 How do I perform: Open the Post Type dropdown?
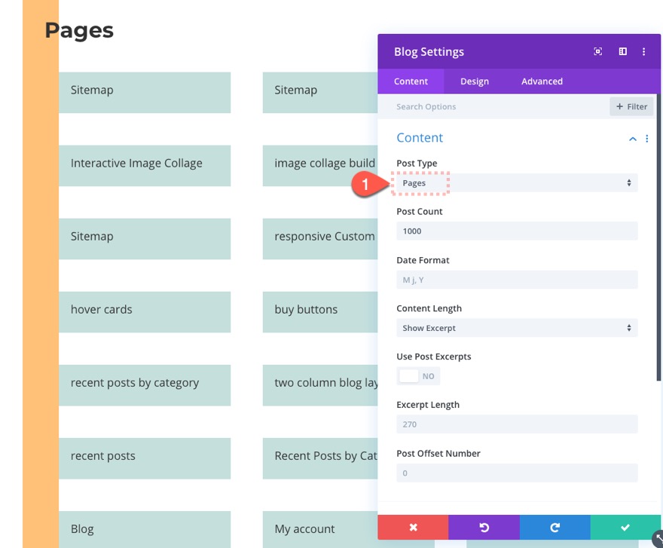[x=516, y=182]
